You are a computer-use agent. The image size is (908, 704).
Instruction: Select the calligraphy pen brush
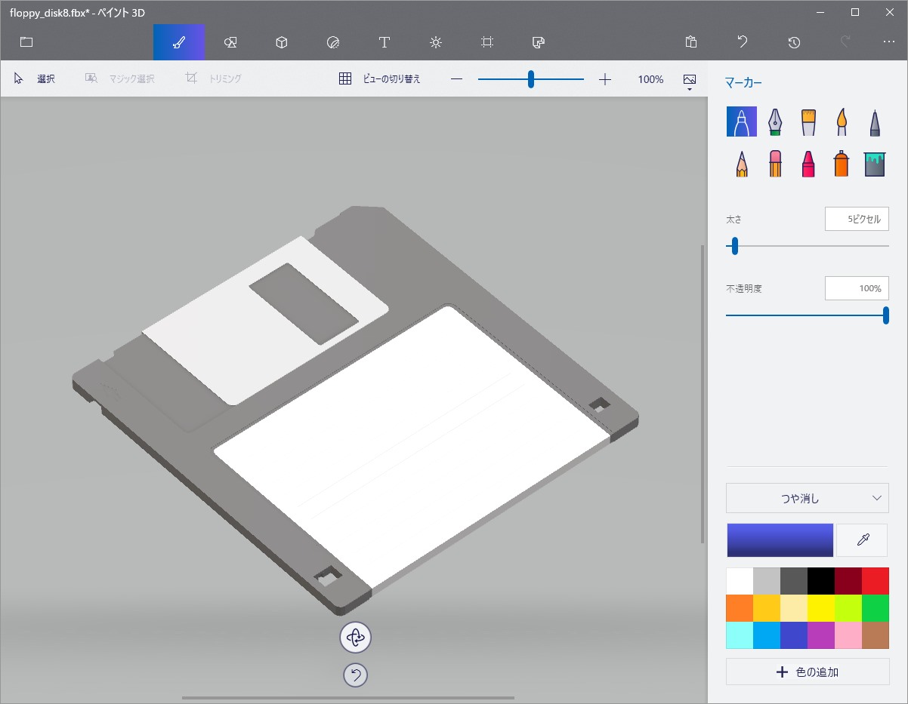point(775,121)
